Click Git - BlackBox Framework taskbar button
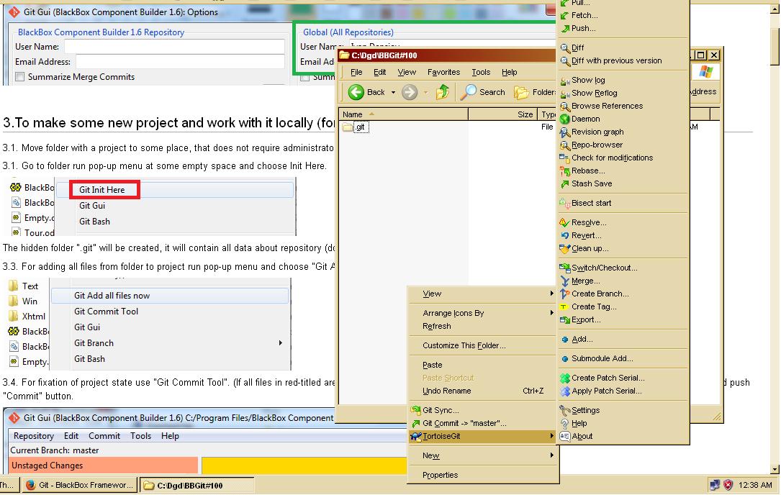The image size is (781, 495). click(x=79, y=485)
